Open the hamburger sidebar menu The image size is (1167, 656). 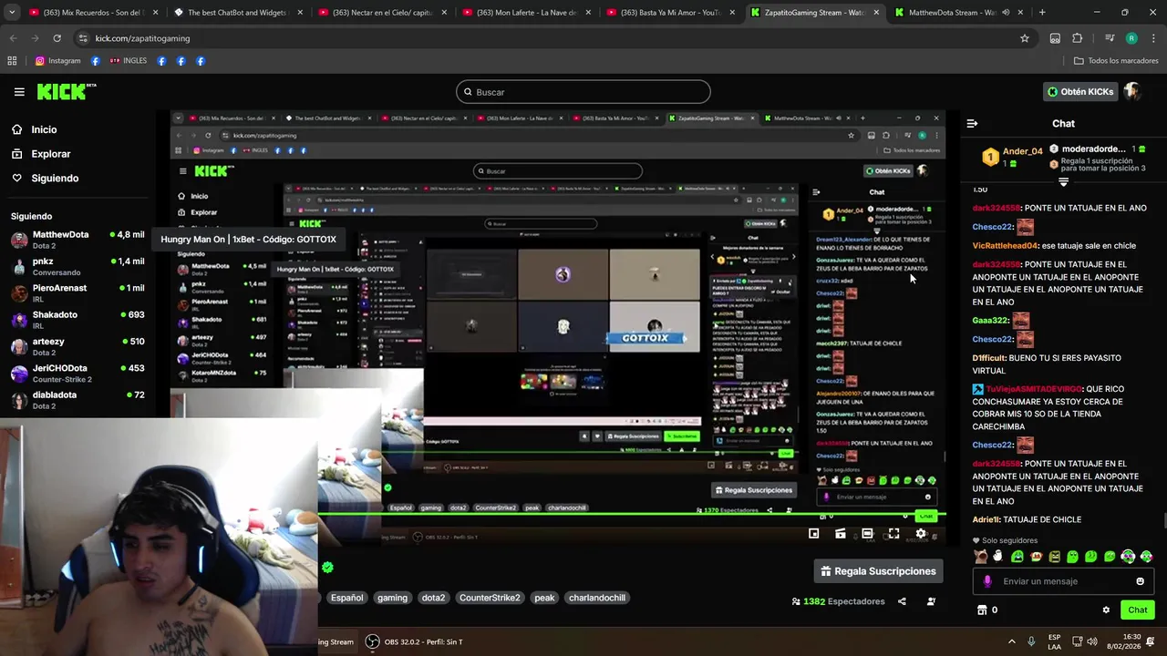[x=19, y=92]
